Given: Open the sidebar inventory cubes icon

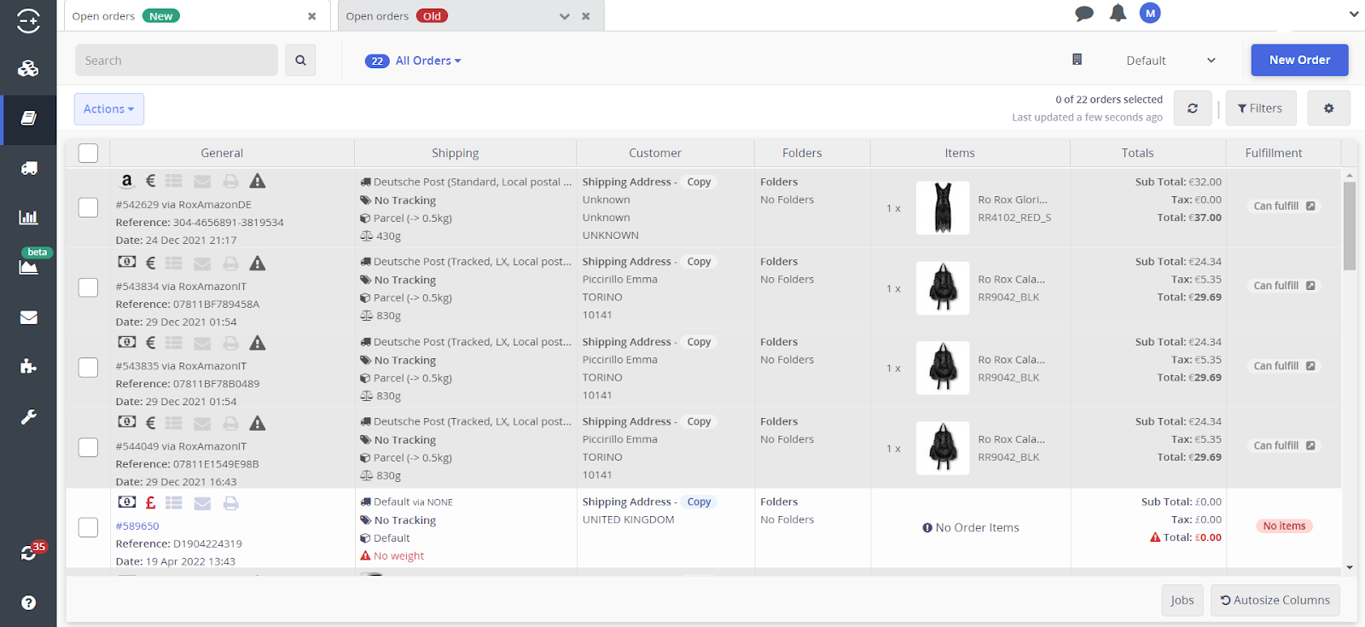Looking at the screenshot, I should (28, 68).
